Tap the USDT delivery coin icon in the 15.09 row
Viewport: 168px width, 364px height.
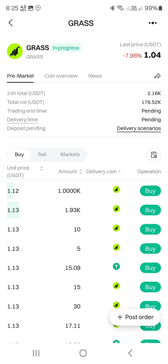pyautogui.click(x=116, y=266)
